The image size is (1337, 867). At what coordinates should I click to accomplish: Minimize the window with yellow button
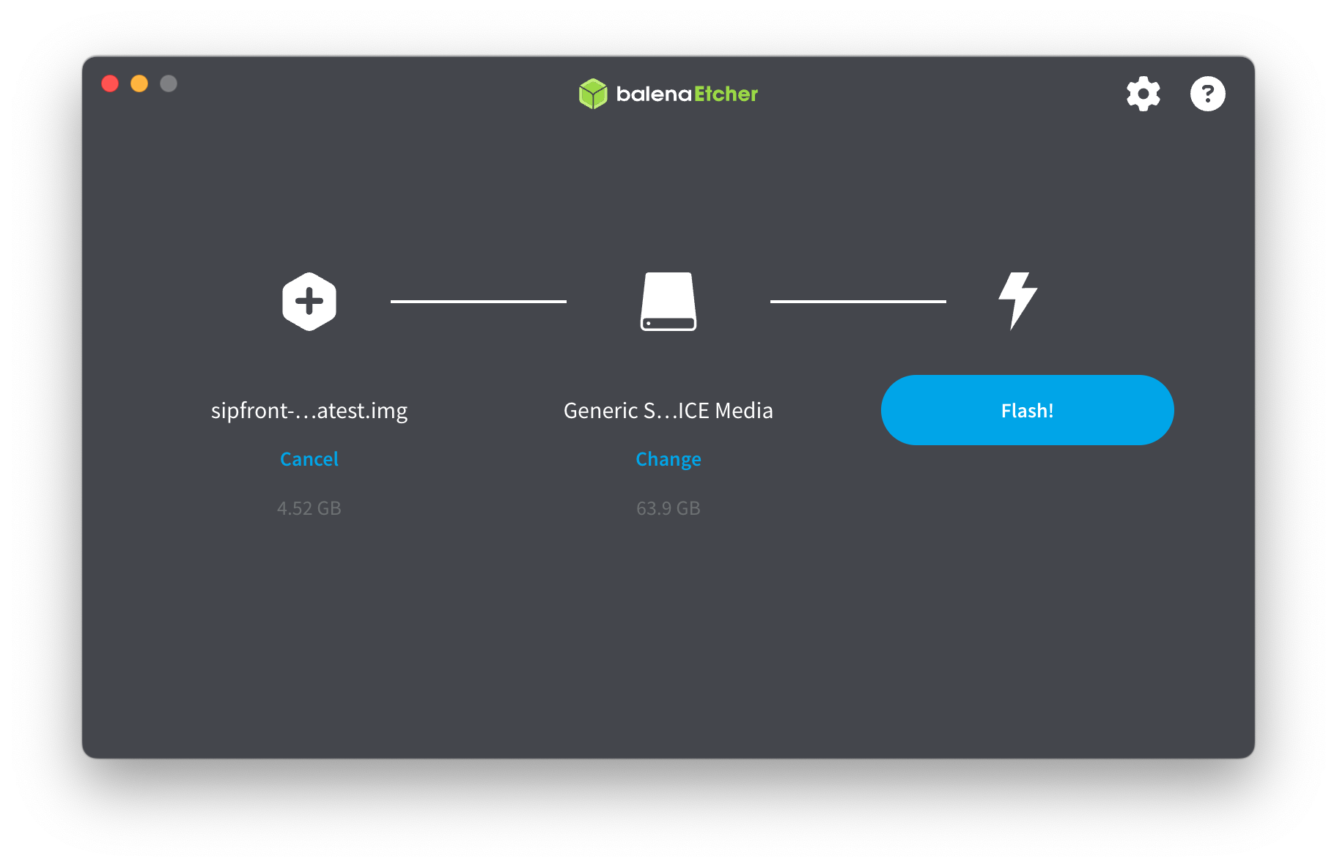pos(139,83)
